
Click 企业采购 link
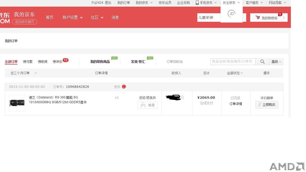click(183, 3)
